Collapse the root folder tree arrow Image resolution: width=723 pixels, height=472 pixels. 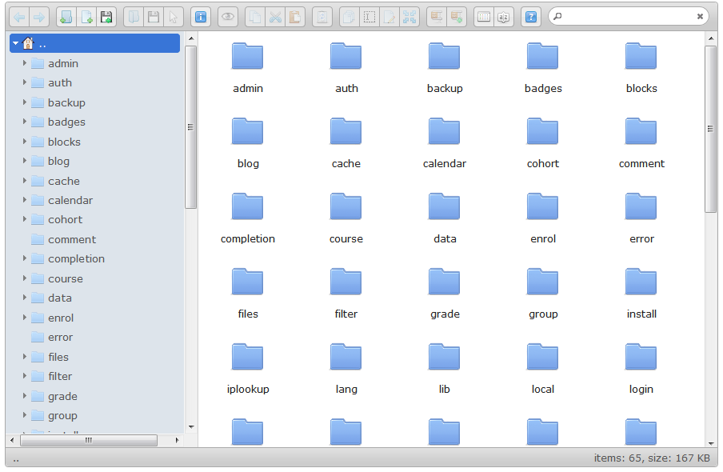pos(15,43)
